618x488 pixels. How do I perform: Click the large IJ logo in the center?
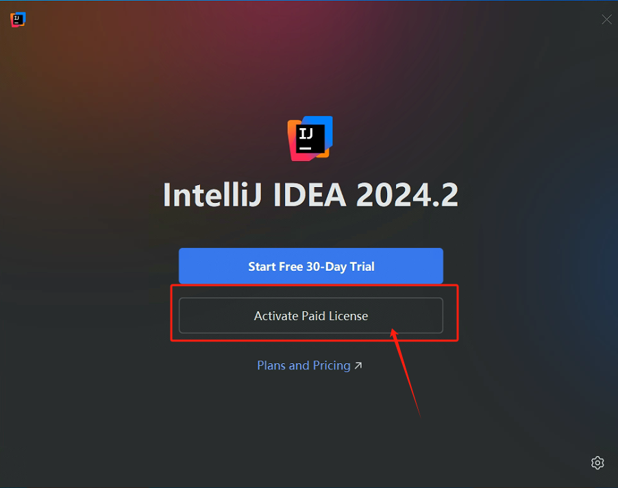(x=310, y=138)
